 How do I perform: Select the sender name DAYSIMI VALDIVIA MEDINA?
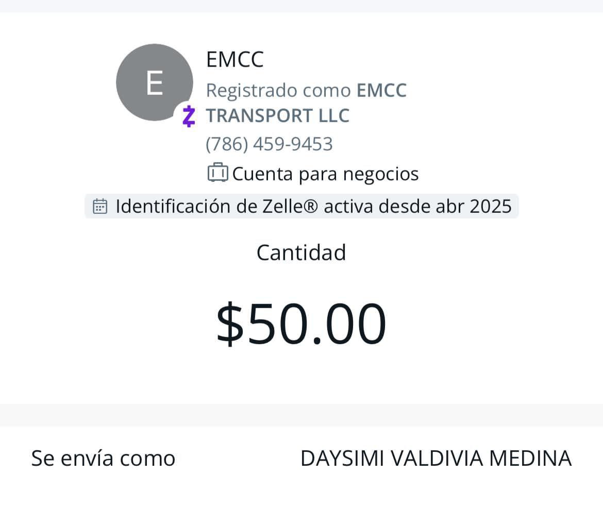435,458
